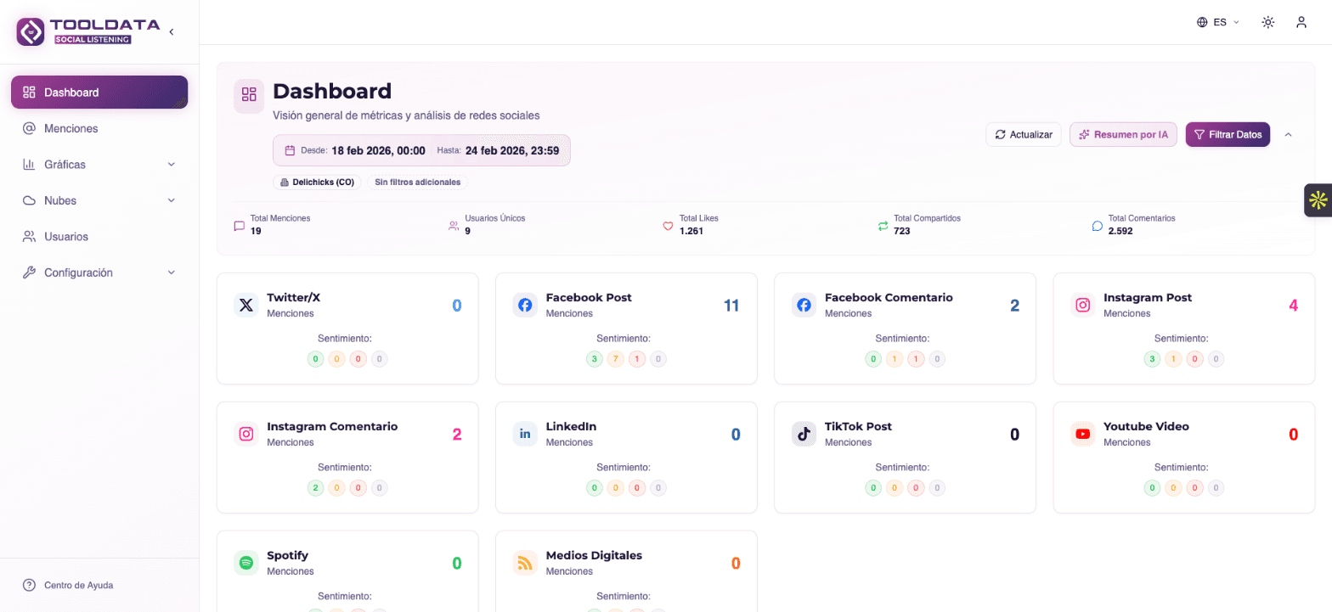Open the floating widget on the right edge

click(1319, 200)
